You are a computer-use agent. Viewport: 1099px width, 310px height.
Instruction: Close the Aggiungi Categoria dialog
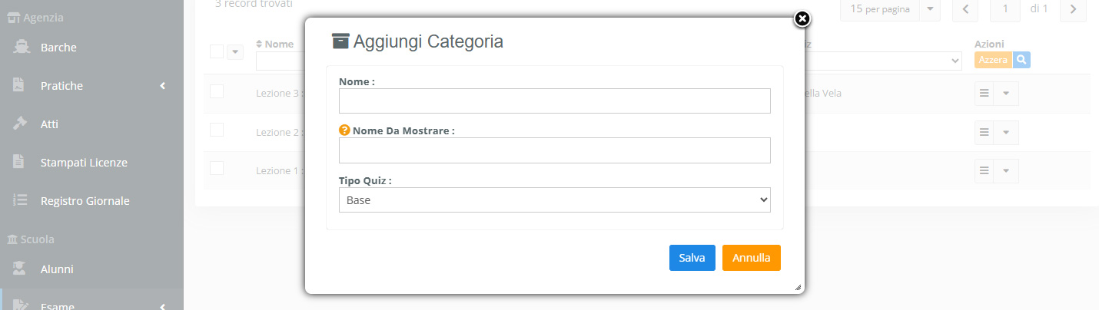click(x=802, y=18)
